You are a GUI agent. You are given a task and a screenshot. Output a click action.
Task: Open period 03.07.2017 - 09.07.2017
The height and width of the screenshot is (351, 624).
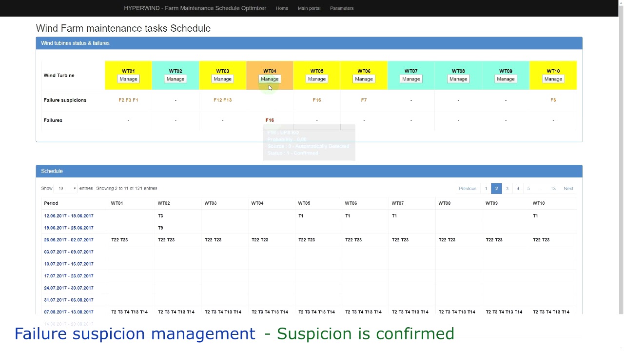(x=69, y=252)
